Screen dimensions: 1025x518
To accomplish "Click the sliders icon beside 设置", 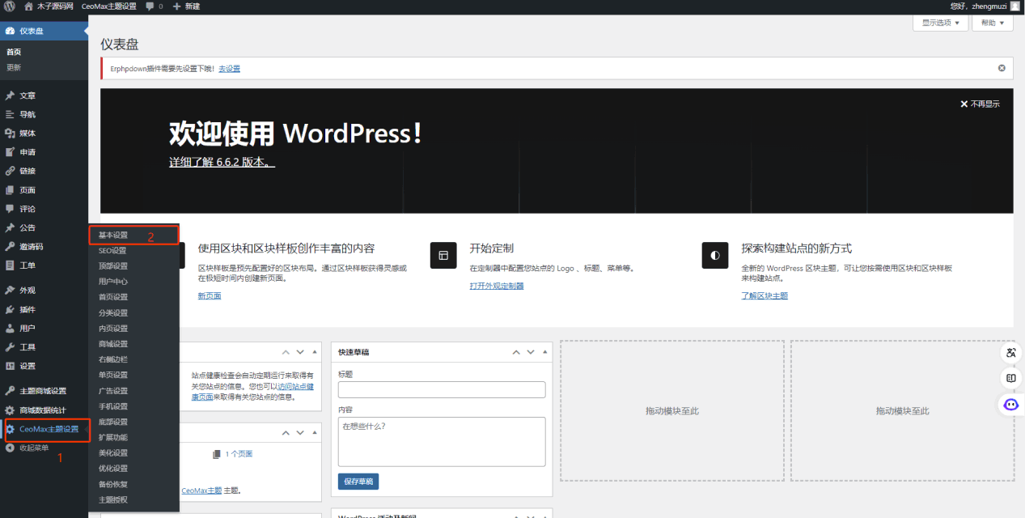I will coord(10,366).
